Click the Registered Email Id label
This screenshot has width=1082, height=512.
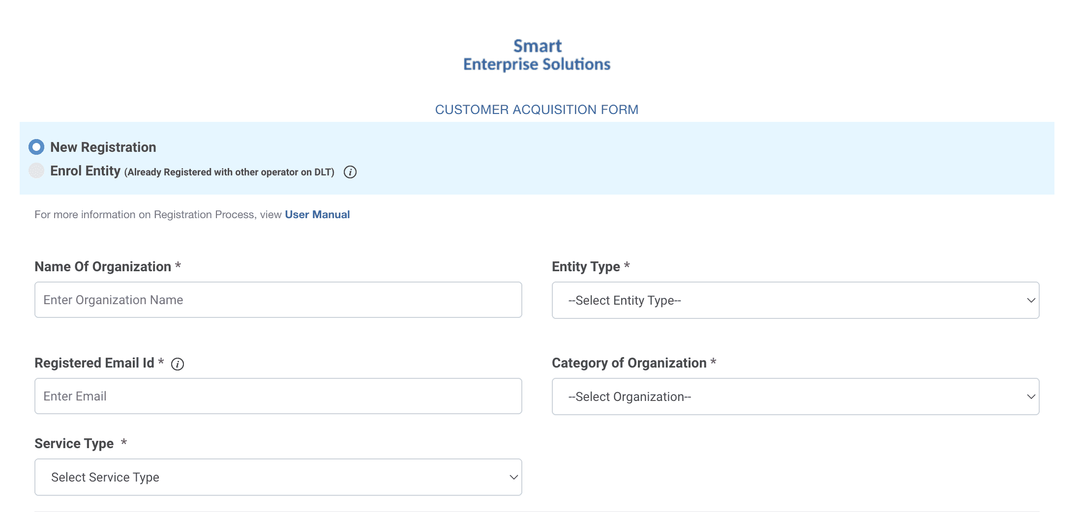[x=97, y=363]
